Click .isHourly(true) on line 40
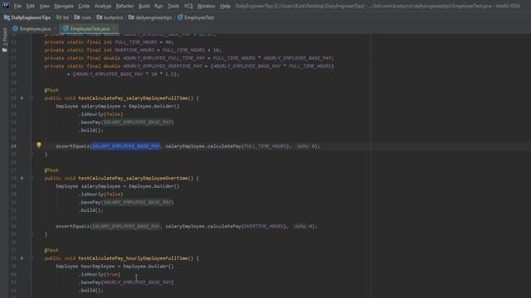531x298 pixels. [x=100, y=274]
